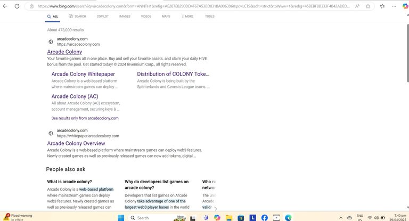The width and height of the screenshot is (409, 221).
Task: Open Microsoft Store from taskbar
Action: (241, 218)
